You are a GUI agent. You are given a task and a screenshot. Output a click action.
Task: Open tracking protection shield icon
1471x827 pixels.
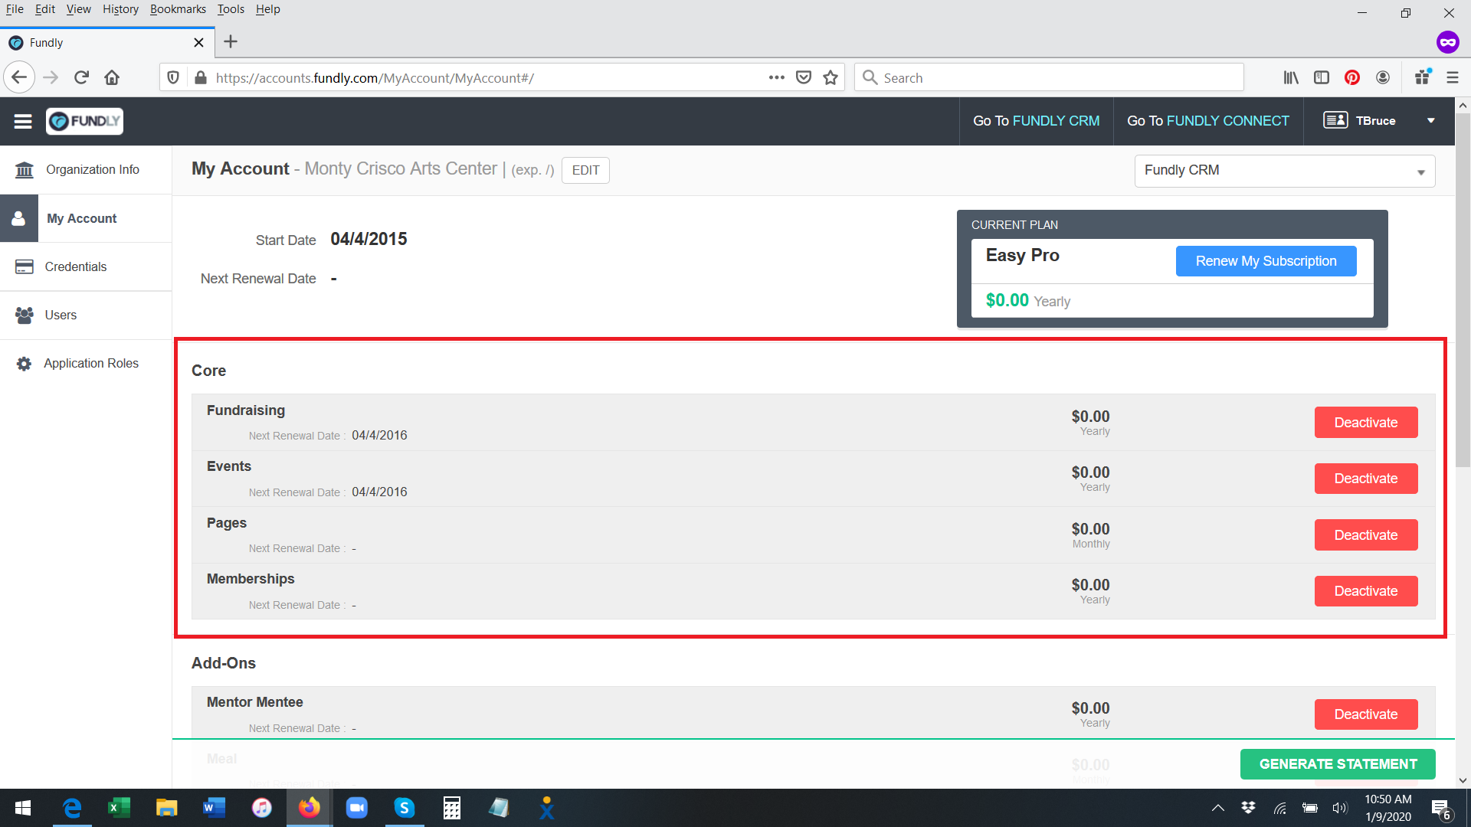[x=173, y=77]
